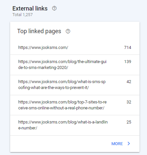This screenshot has width=147, height=155.
Task: Open the what-is-sms-spoofing blog URL
Action: tap(62, 85)
